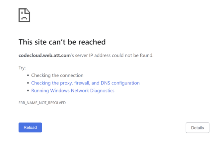
Task: Click the "This site can't be reached" heading
Action: tap(62, 42)
